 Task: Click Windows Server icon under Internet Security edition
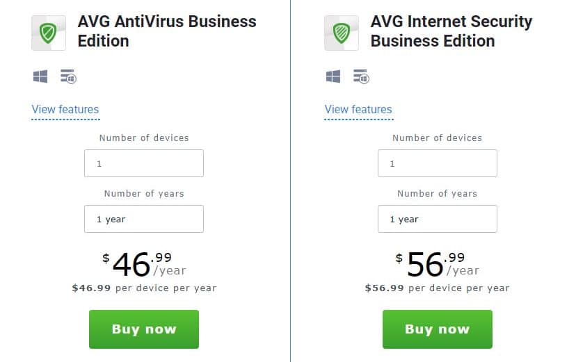point(361,76)
